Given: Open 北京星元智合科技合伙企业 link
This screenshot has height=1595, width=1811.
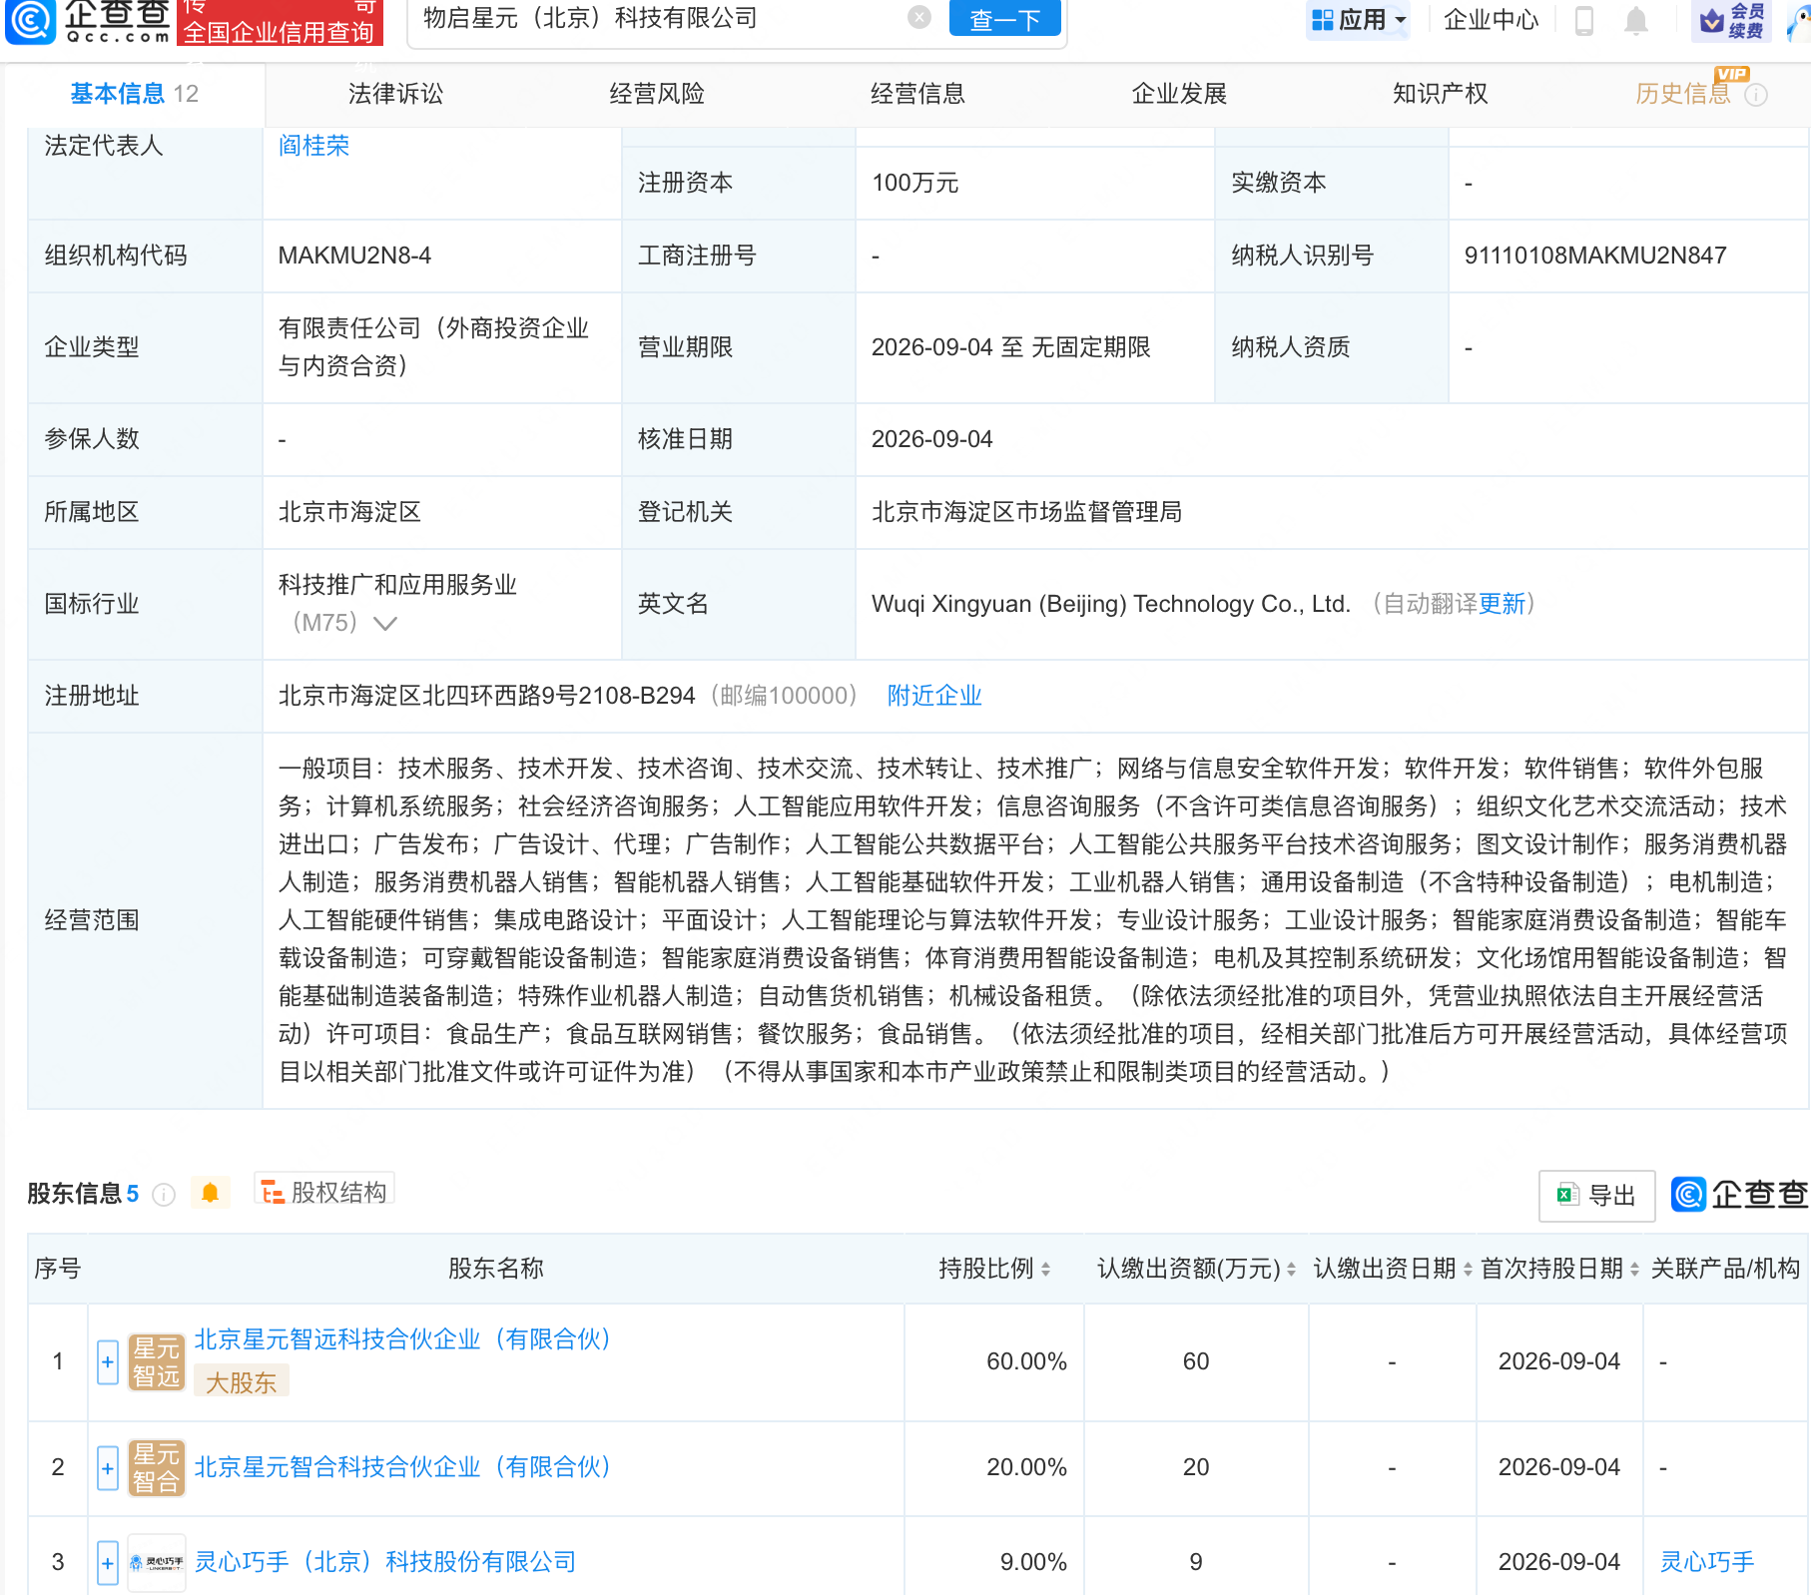Looking at the screenshot, I should 402,1467.
